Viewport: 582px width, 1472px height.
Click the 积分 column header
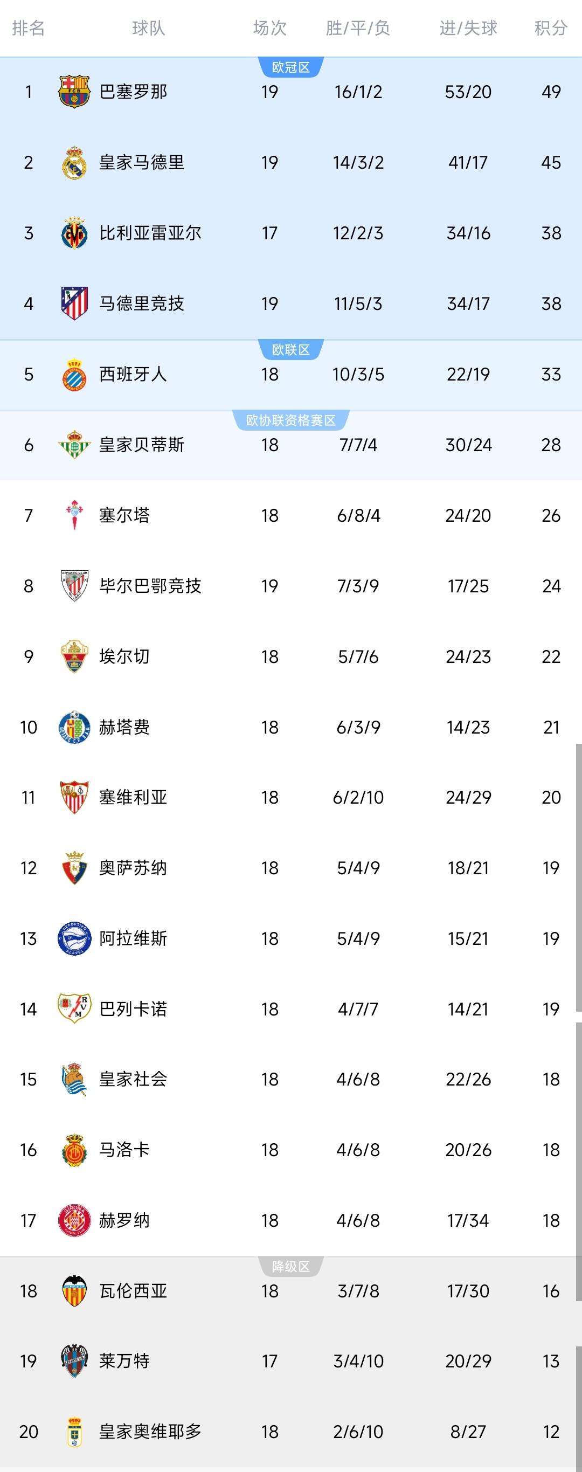(551, 27)
